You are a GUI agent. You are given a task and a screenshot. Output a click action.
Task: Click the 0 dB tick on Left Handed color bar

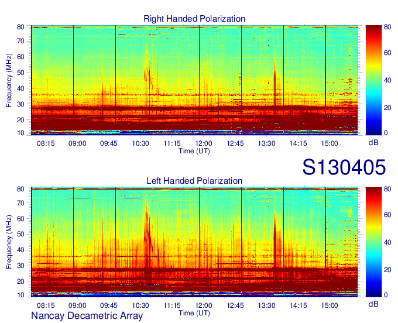pos(386,295)
